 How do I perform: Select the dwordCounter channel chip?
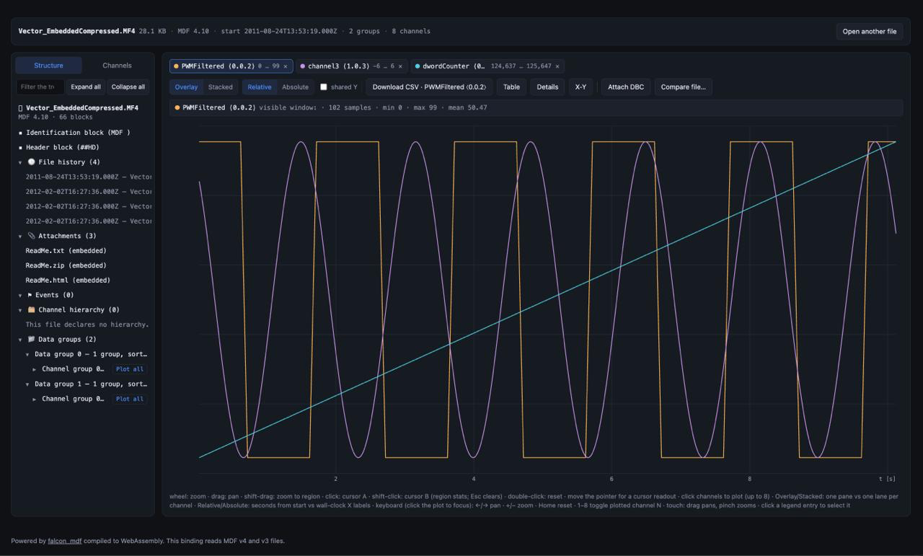click(x=487, y=66)
